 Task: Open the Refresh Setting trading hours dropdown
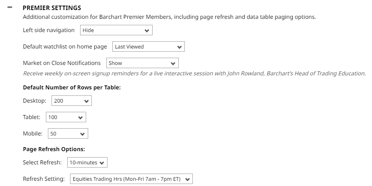pos(127,179)
